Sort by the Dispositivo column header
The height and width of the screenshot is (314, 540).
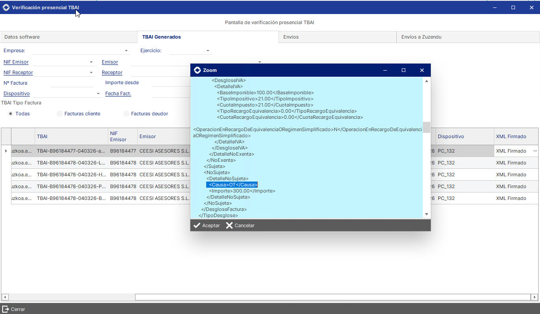pos(465,136)
